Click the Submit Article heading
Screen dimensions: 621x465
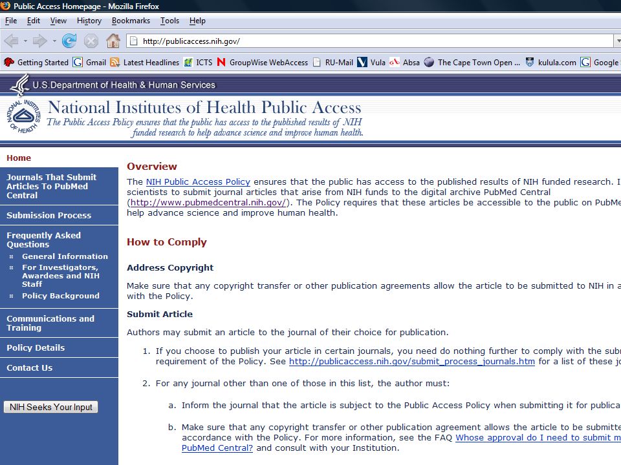point(160,315)
